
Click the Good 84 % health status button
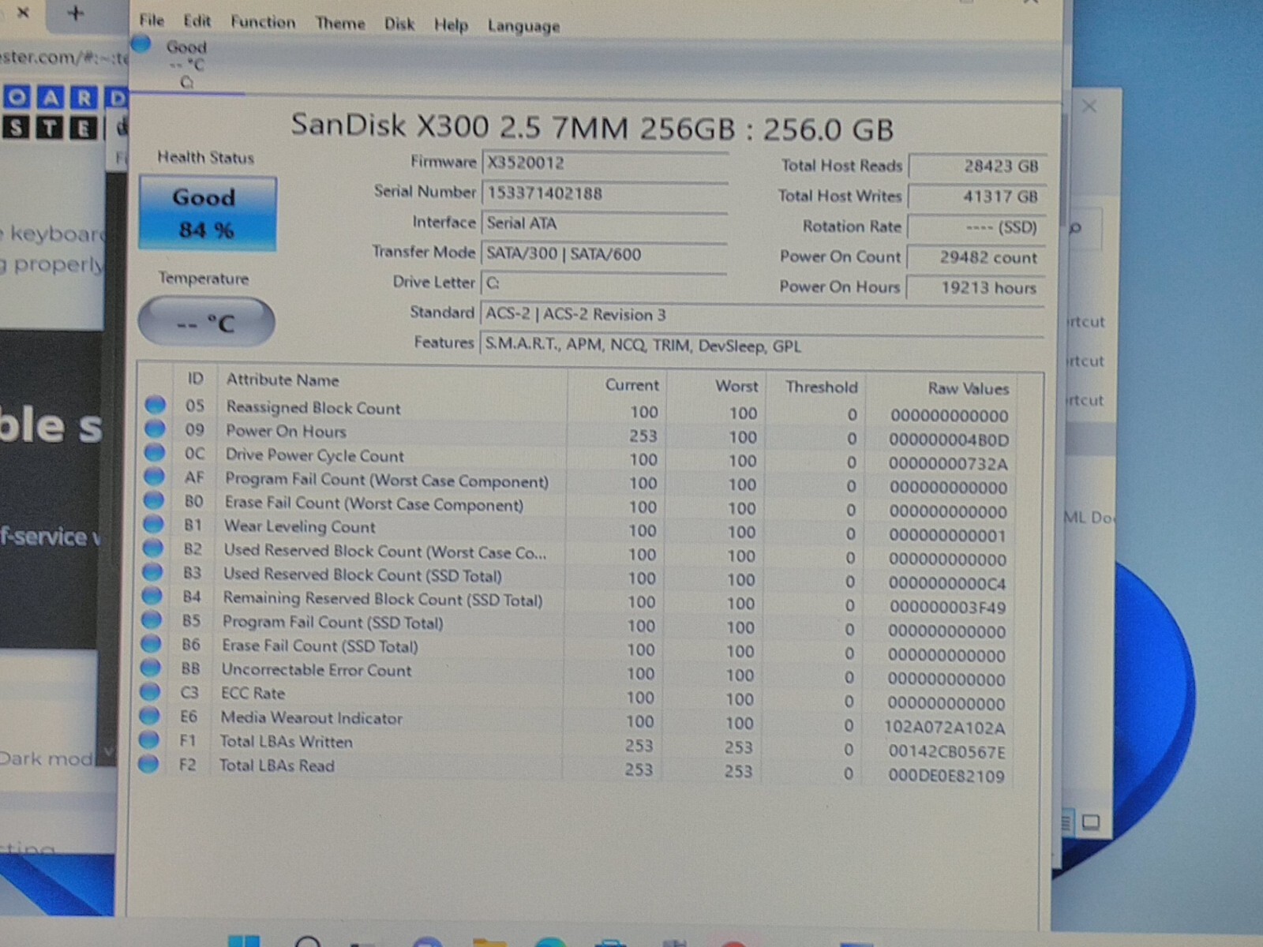tap(208, 213)
